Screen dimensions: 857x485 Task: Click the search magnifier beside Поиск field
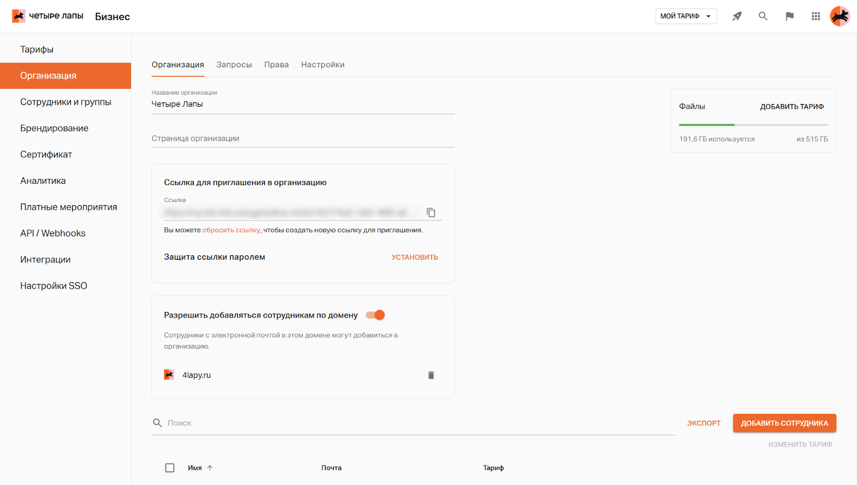click(157, 423)
